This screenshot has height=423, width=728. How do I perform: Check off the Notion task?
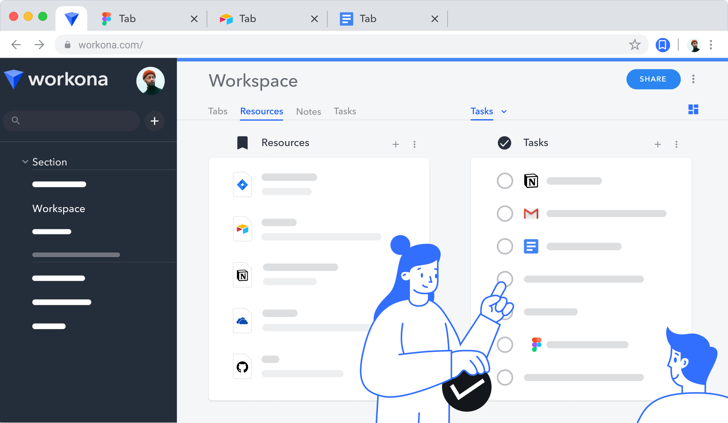coord(505,181)
